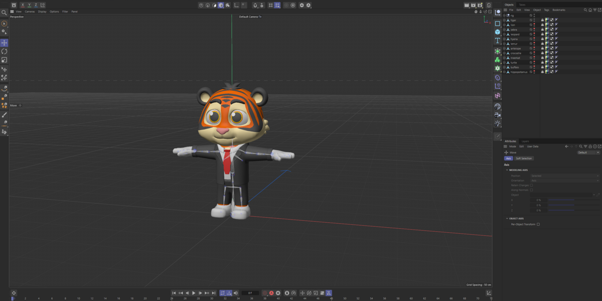The image size is (602, 301).
Task: Click the Axis tab button
Action: click(x=508, y=159)
